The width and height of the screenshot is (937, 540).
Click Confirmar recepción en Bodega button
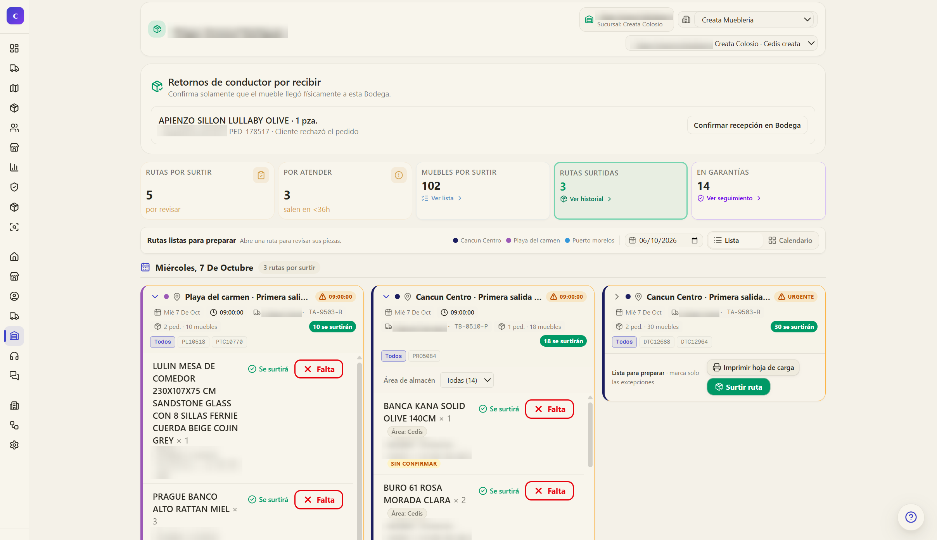click(x=747, y=125)
